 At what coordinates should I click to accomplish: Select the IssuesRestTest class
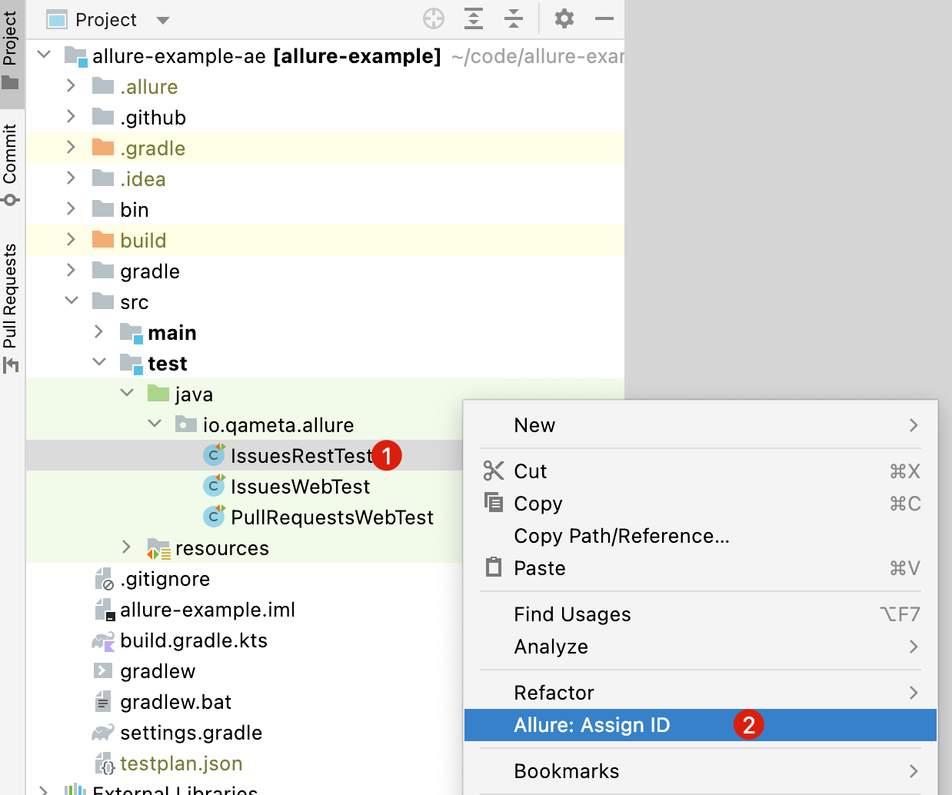(x=301, y=456)
